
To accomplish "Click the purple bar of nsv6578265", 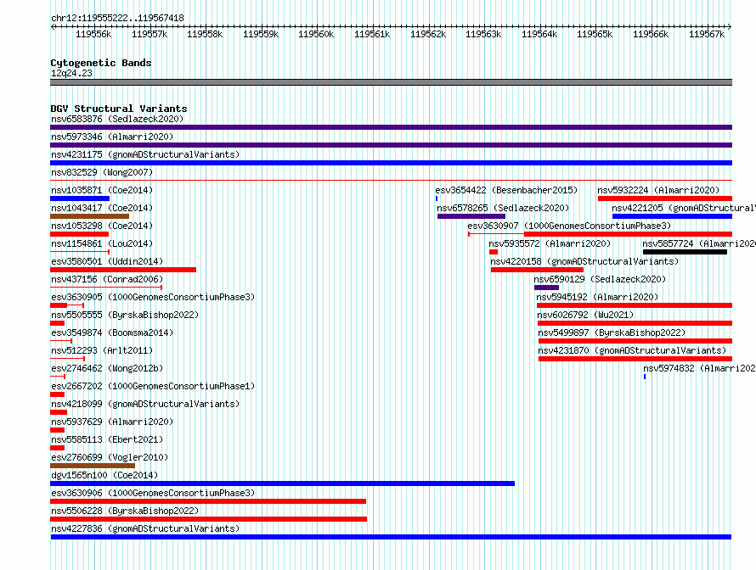I will 471,216.
